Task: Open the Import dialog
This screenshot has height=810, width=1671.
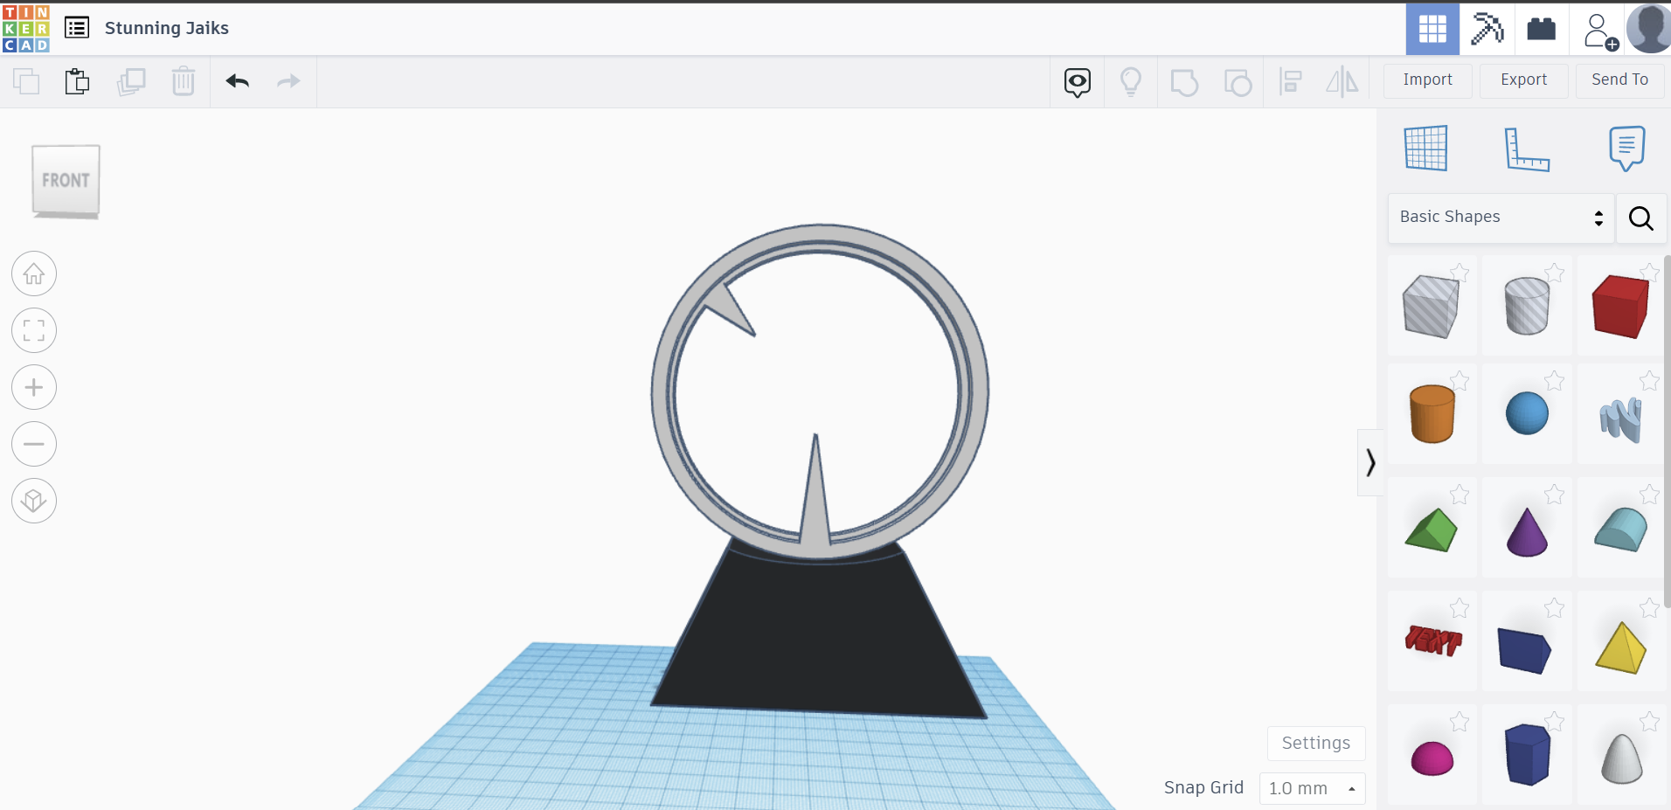Action: [1427, 80]
